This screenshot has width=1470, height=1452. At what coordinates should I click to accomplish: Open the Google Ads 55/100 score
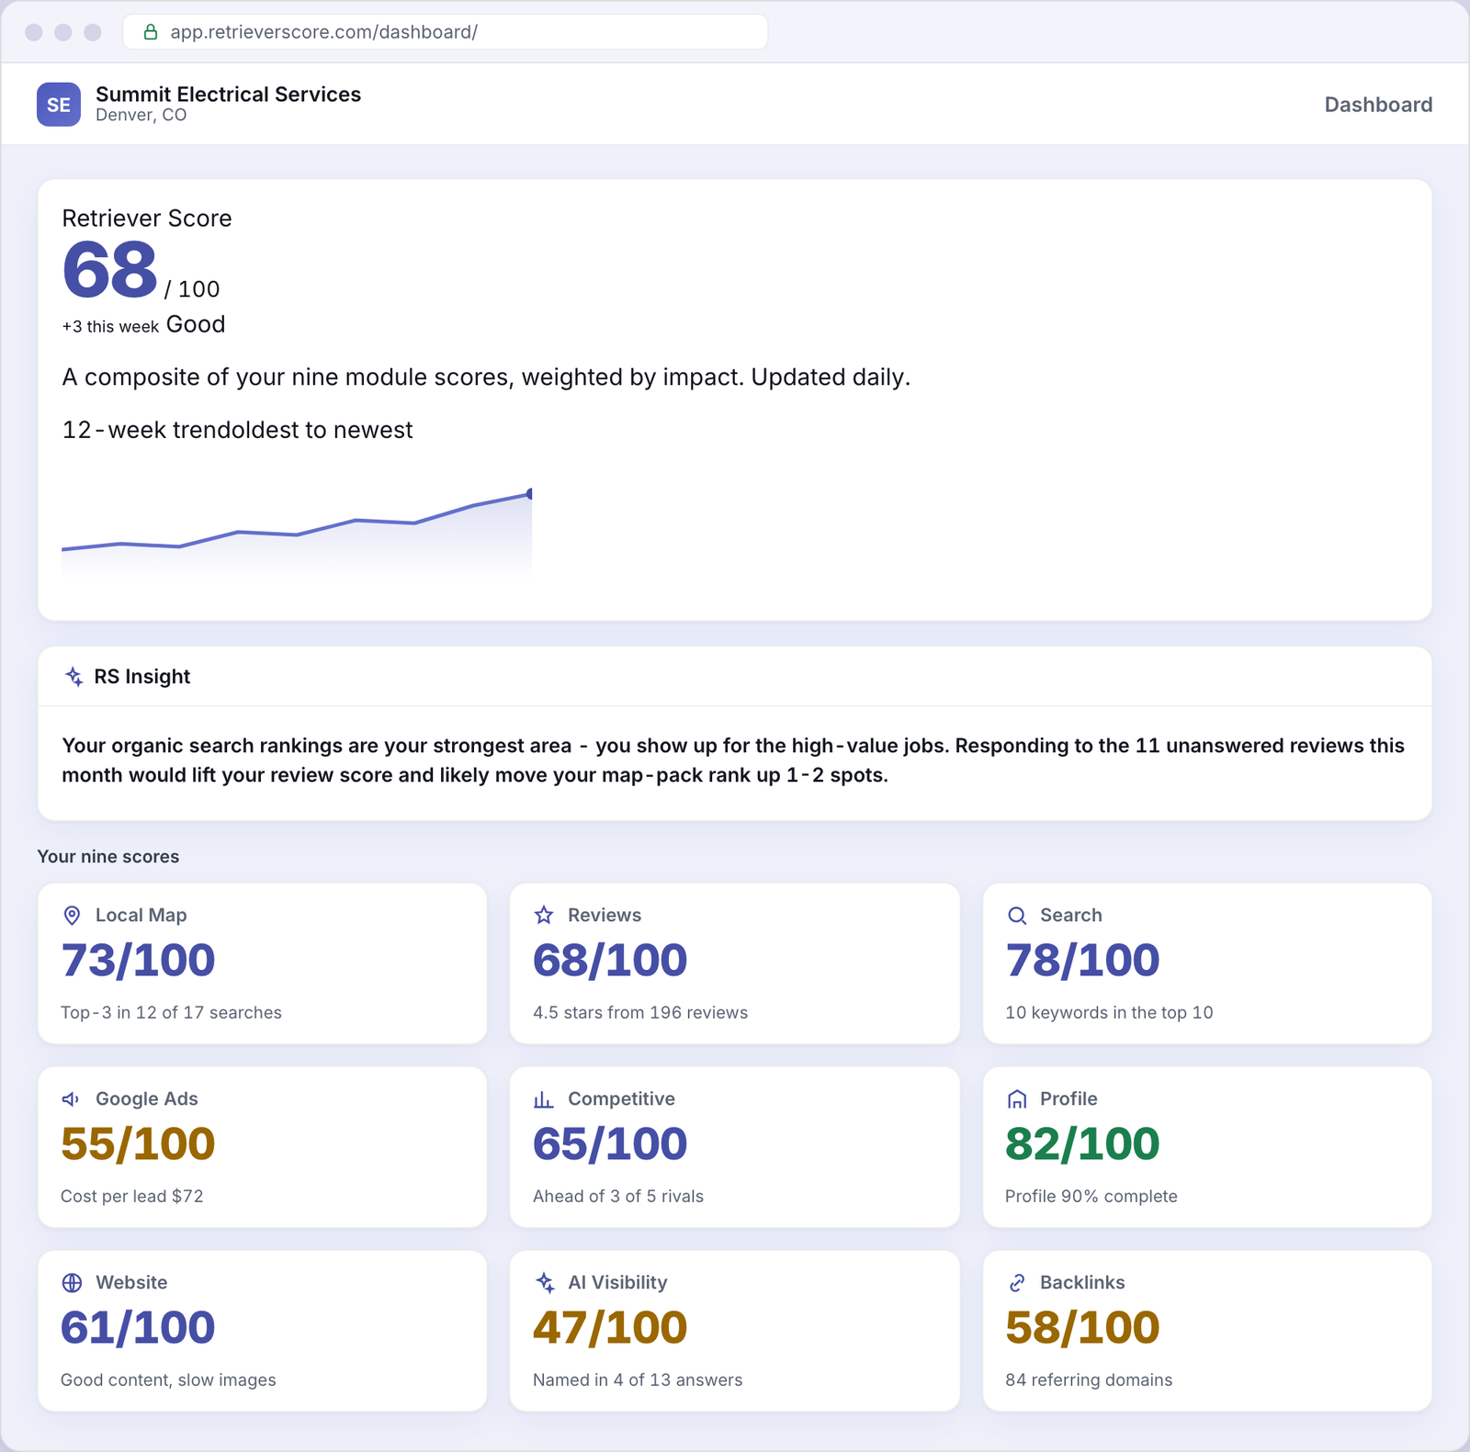tap(138, 1144)
